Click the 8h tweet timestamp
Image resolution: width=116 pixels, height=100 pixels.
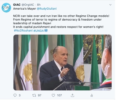39,5
